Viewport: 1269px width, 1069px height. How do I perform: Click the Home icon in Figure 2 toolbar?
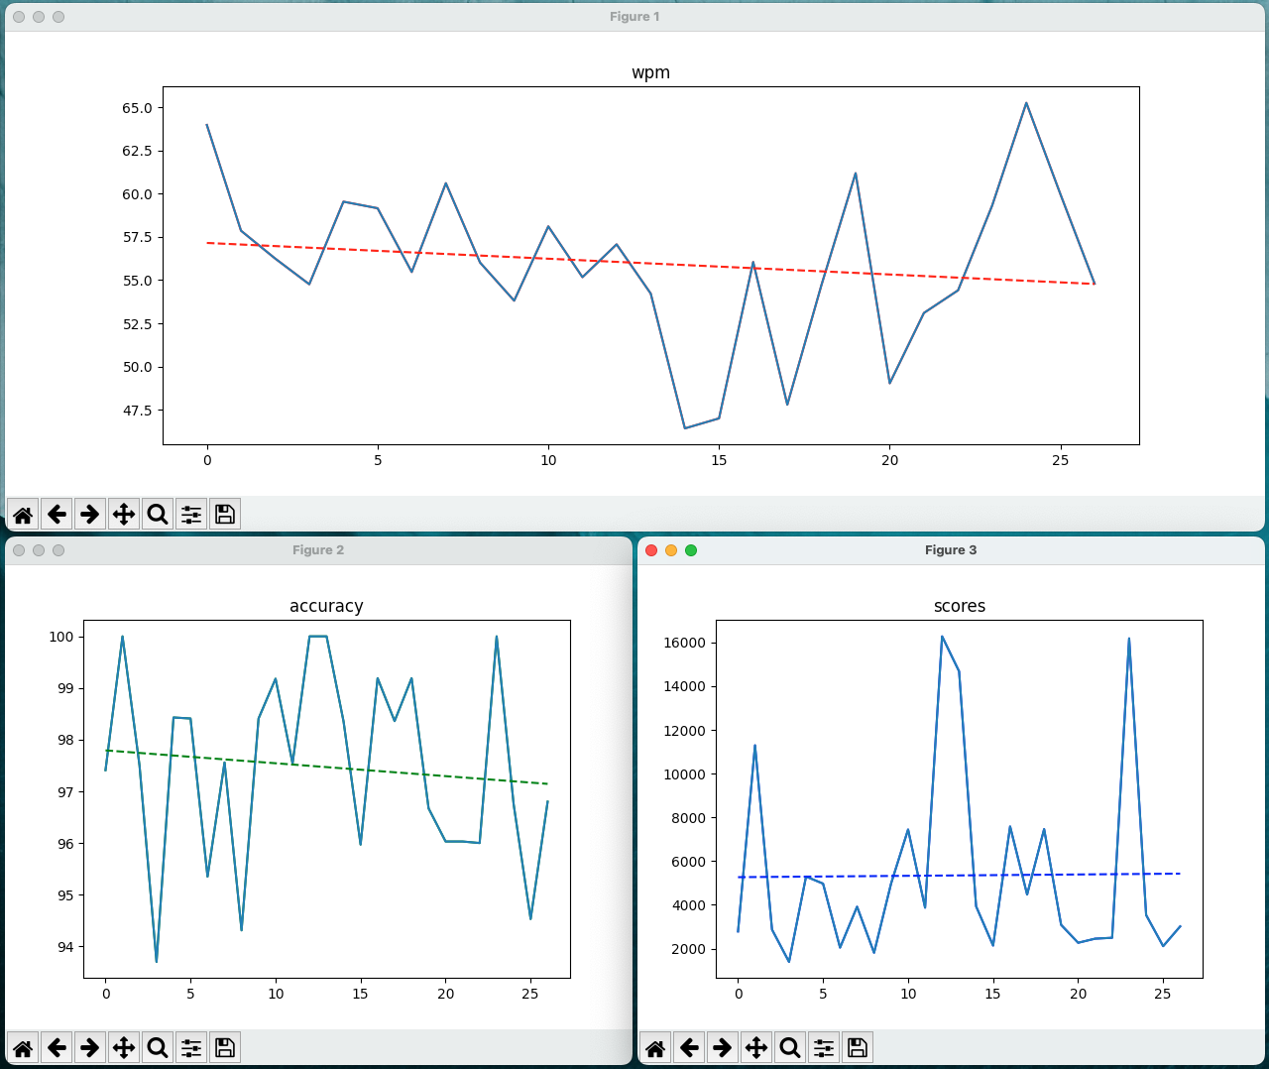pos(23,1047)
